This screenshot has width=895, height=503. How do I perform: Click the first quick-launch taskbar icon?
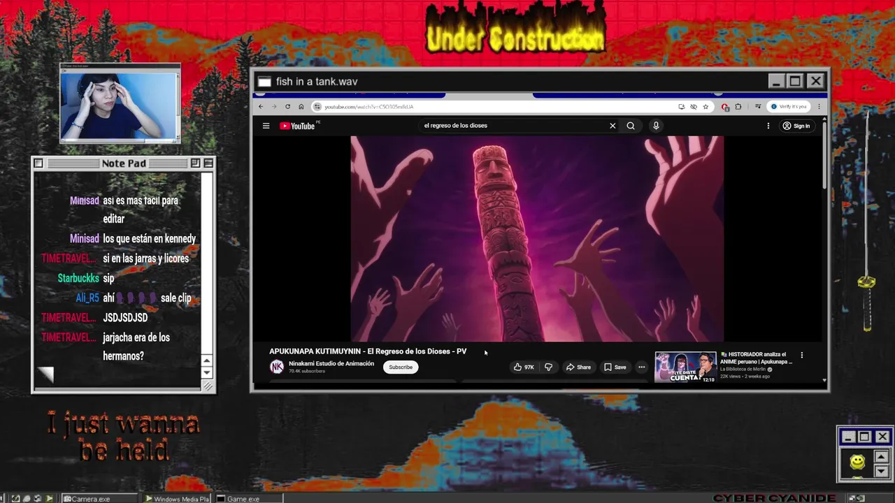click(x=16, y=499)
